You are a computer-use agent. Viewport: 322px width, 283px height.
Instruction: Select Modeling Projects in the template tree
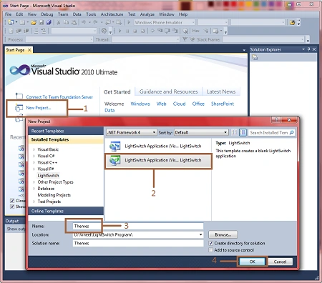coord(54,195)
